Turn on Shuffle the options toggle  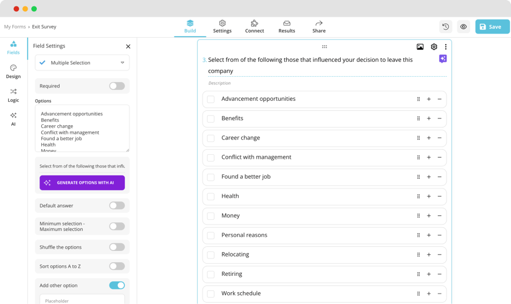coord(117,247)
